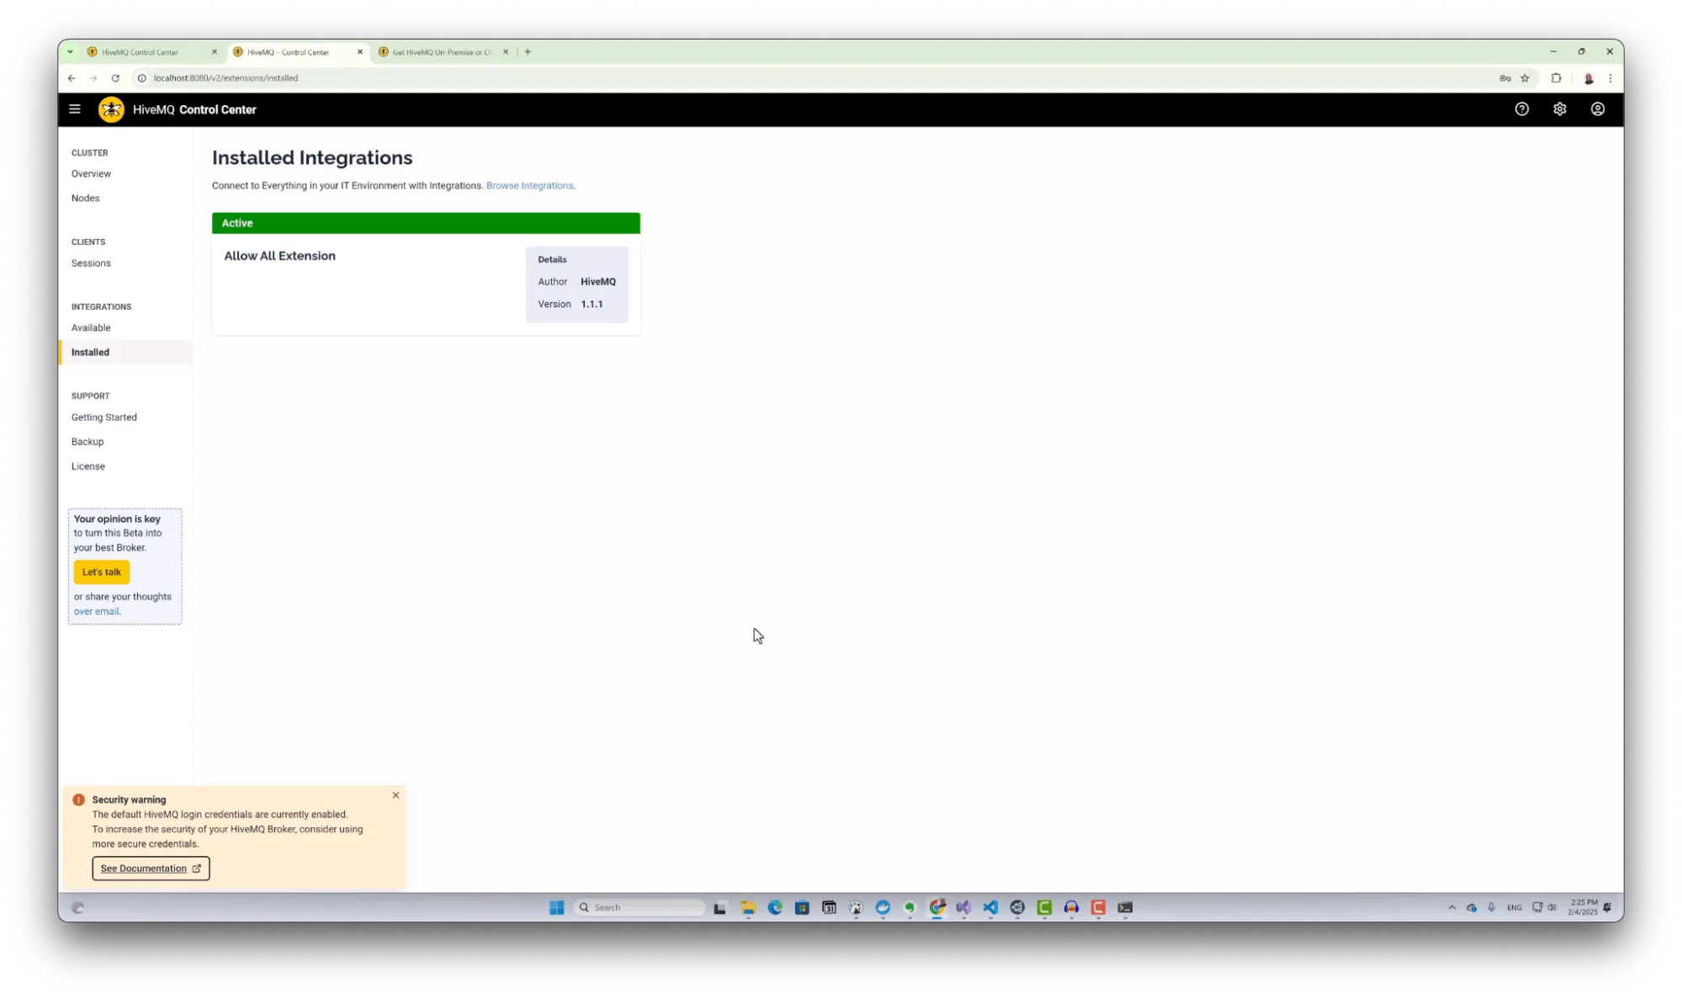The width and height of the screenshot is (1682, 999).
Task: Open the Sessions page
Action: pos(91,263)
